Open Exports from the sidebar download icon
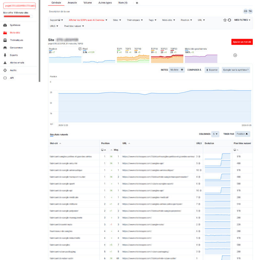The height and width of the screenshot is (260, 260). [5, 55]
